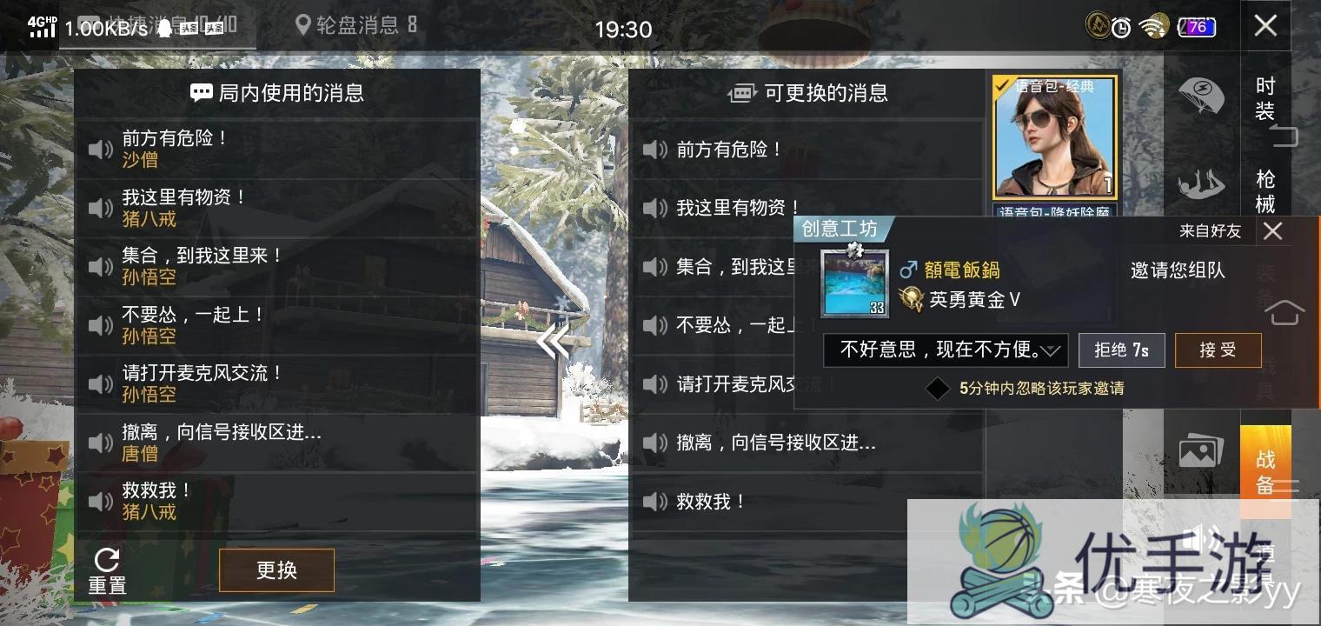Accept the team invite with 接受
This screenshot has width=1321, height=626.
(x=1218, y=350)
